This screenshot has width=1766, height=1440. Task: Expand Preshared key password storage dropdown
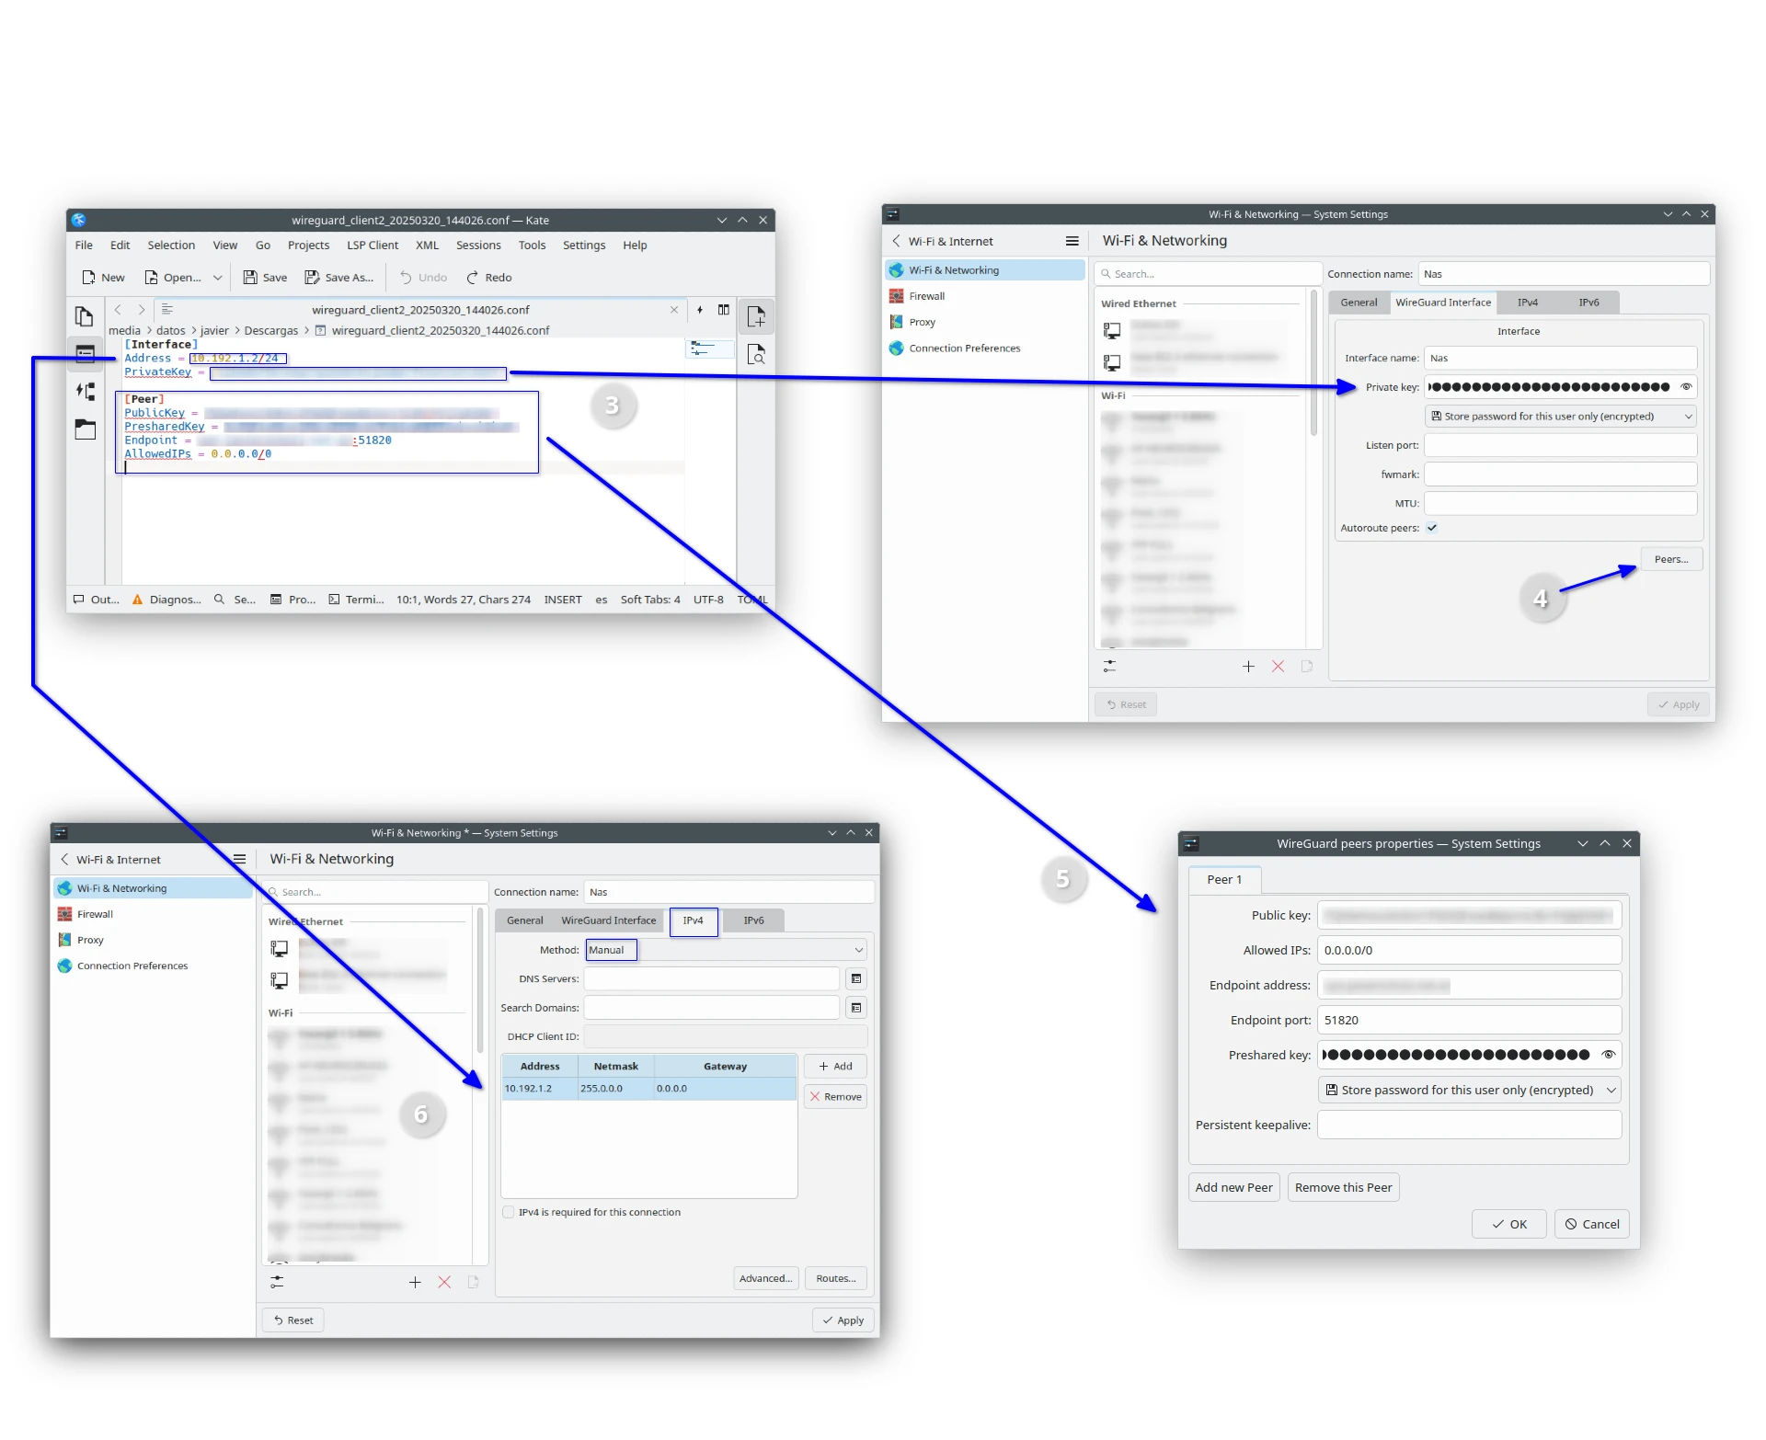(x=1469, y=1091)
